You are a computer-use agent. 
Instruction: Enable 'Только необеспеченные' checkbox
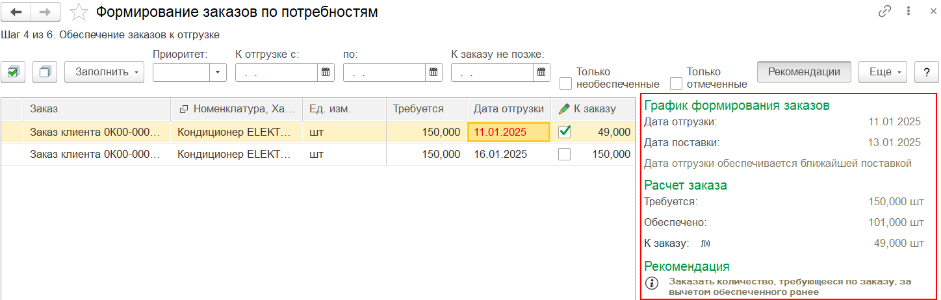coord(566,83)
